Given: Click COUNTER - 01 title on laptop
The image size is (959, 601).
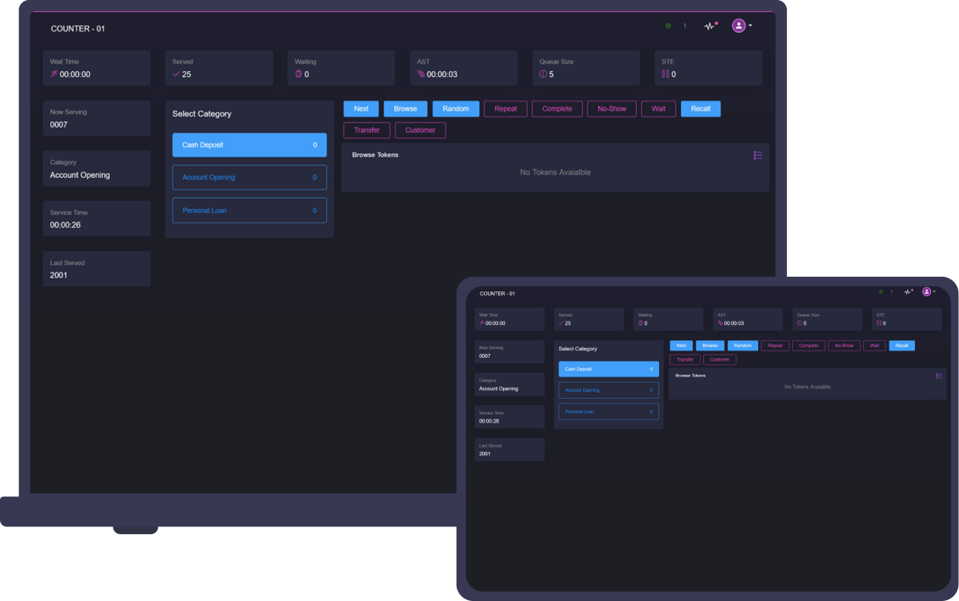Looking at the screenshot, I should pos(78,29).
